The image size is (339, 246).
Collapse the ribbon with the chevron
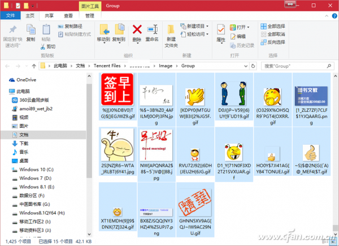(x=327, y=16)
